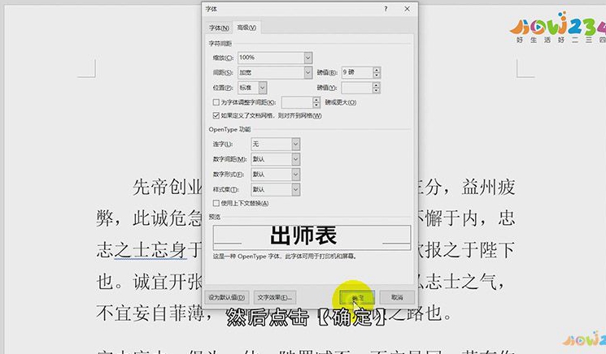Decrease the 磅值(Y) position value with down arrow
Viewport: 606px width, 354px height.
tap(376, 91)
